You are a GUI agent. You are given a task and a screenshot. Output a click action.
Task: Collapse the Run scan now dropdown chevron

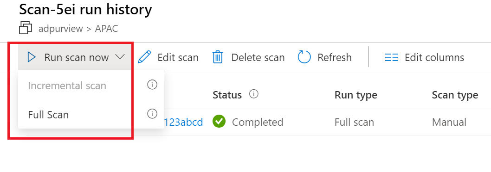click(120, 57)
